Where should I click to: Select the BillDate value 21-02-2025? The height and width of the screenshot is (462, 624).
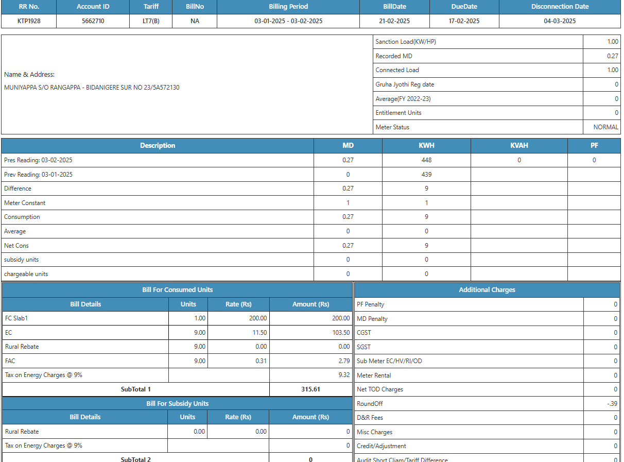(394, 21)
